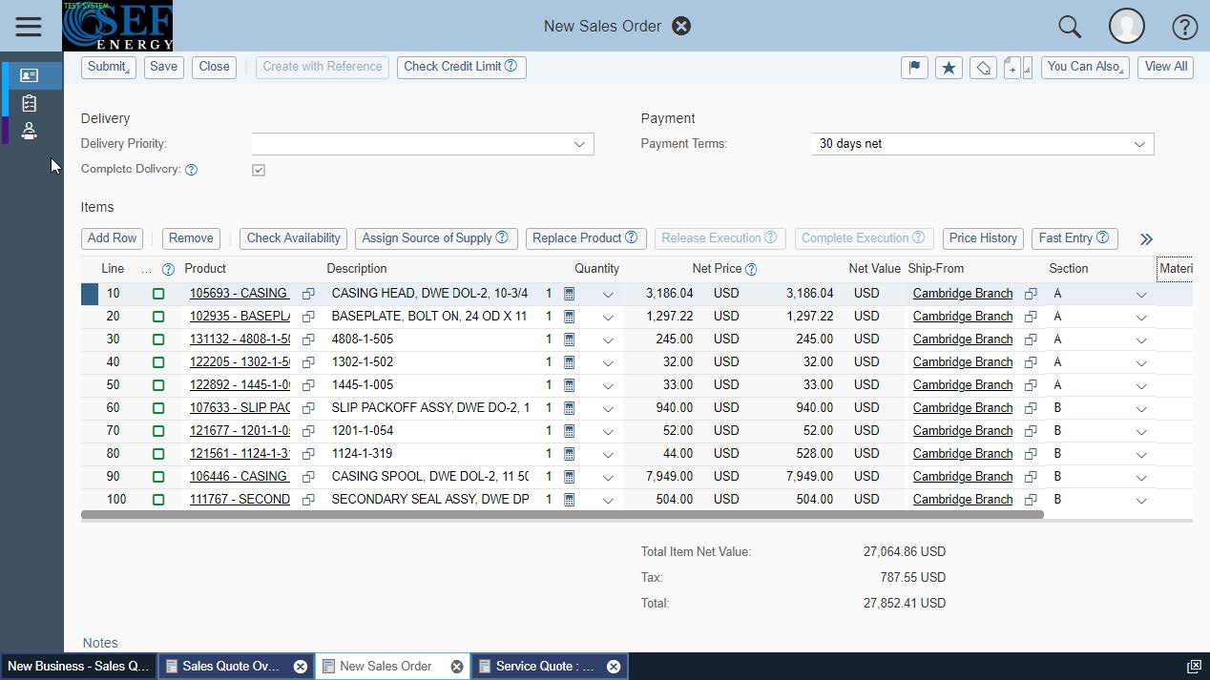Toggle status box in line 50
This screenshot has height=680, width=1210.
click(x=158, y=385)
